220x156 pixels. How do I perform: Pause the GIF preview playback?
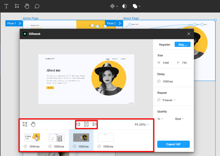pos(86,124)
